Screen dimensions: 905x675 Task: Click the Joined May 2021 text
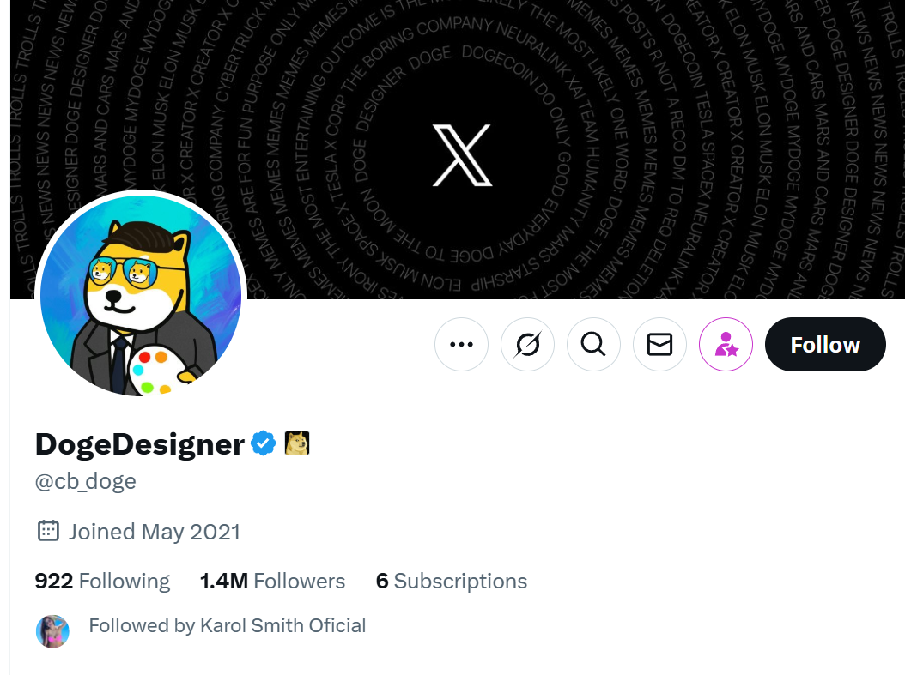coord(154,532)
